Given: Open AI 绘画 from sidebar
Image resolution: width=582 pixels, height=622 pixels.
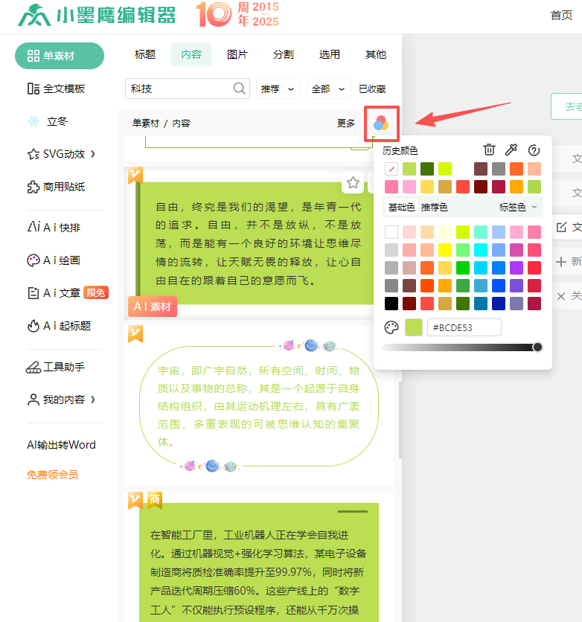Looking at the screenshot, I should pos(61,260).
